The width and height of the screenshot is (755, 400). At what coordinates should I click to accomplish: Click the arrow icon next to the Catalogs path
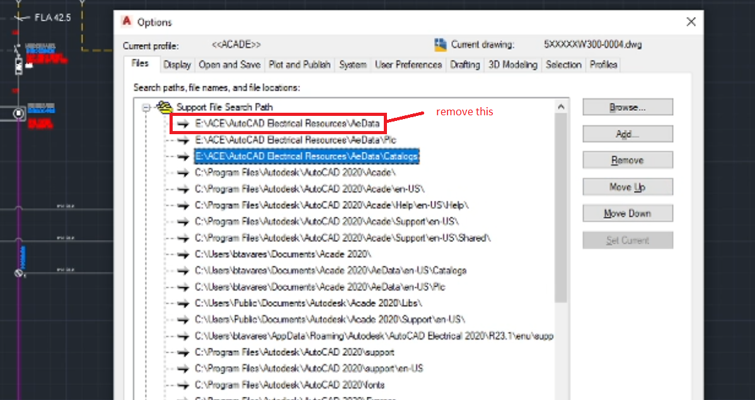coord(183,156)
